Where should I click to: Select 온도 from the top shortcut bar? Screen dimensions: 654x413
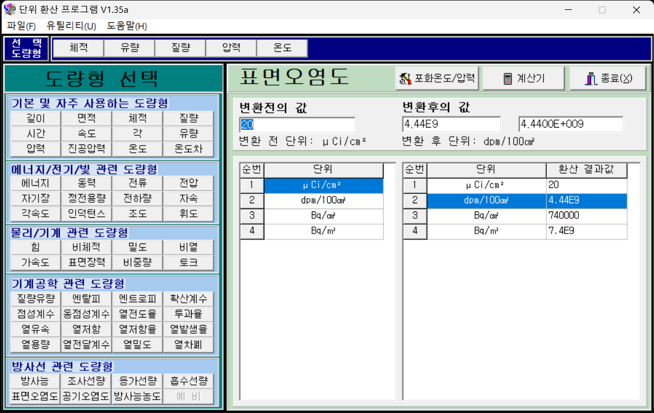(282, 48)
